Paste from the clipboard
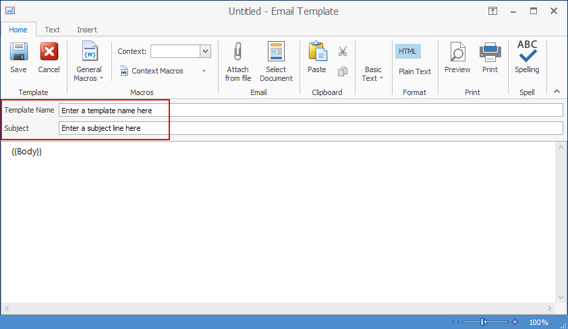Viewport: 568px width, 329px height. point(317,58)
